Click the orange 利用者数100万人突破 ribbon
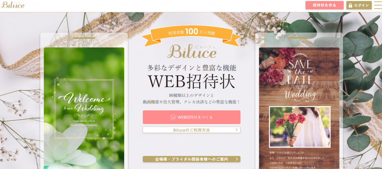Screen dimensions: 382x169 [x=191, y=35]
